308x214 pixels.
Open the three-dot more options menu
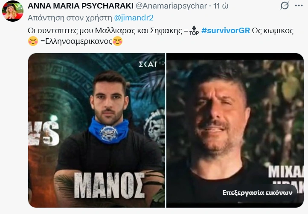[299, 6]
